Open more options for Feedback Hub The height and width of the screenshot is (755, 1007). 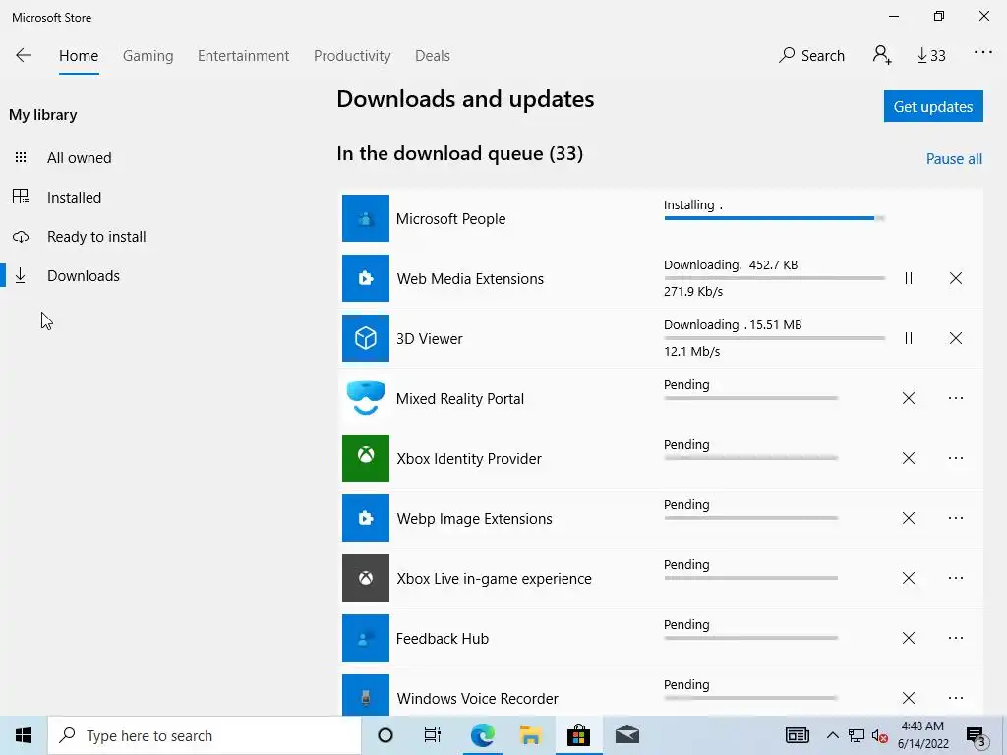pyautogui.click(x=956, y=638)
